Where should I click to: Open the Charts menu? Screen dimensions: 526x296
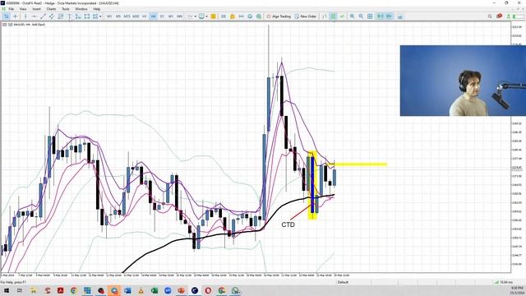click(51, 9)
